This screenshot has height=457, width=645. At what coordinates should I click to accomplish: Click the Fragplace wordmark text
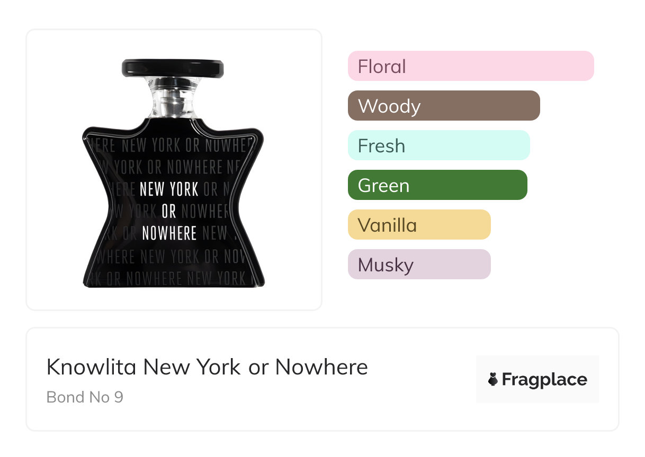(544, 379)
